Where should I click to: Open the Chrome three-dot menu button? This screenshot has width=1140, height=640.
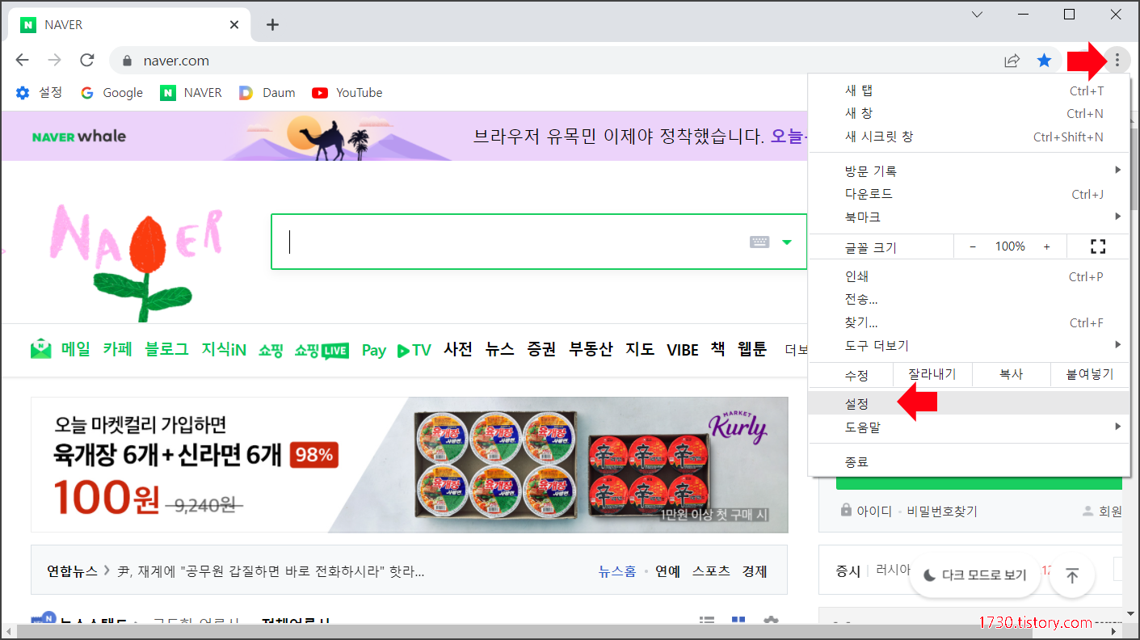pyautogui.click(x=1117, y=60)
